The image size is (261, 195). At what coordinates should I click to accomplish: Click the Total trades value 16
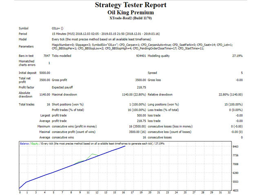click(x=48, y=104)
